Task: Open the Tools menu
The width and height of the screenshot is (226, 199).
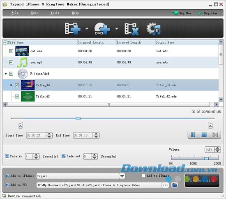Action: [55, 13]
